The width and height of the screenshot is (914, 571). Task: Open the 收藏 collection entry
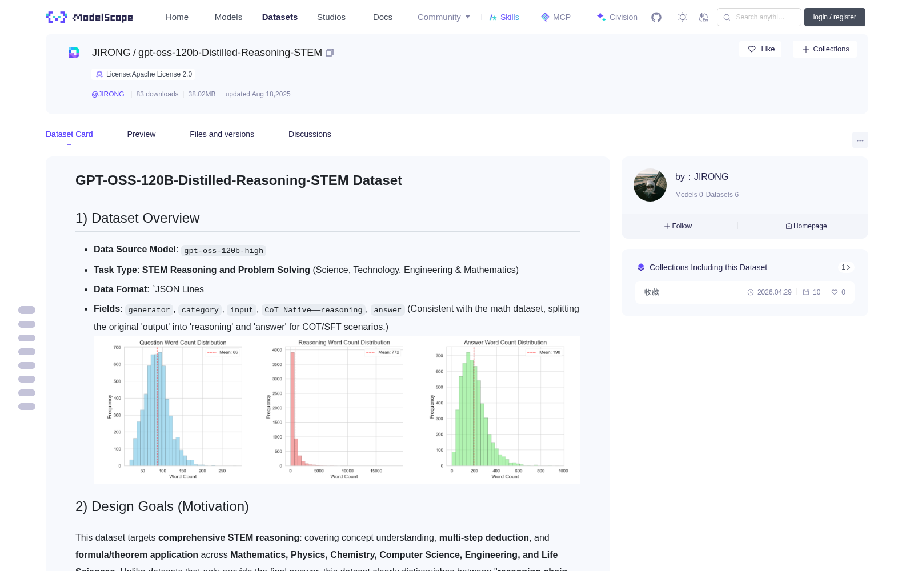745,292
